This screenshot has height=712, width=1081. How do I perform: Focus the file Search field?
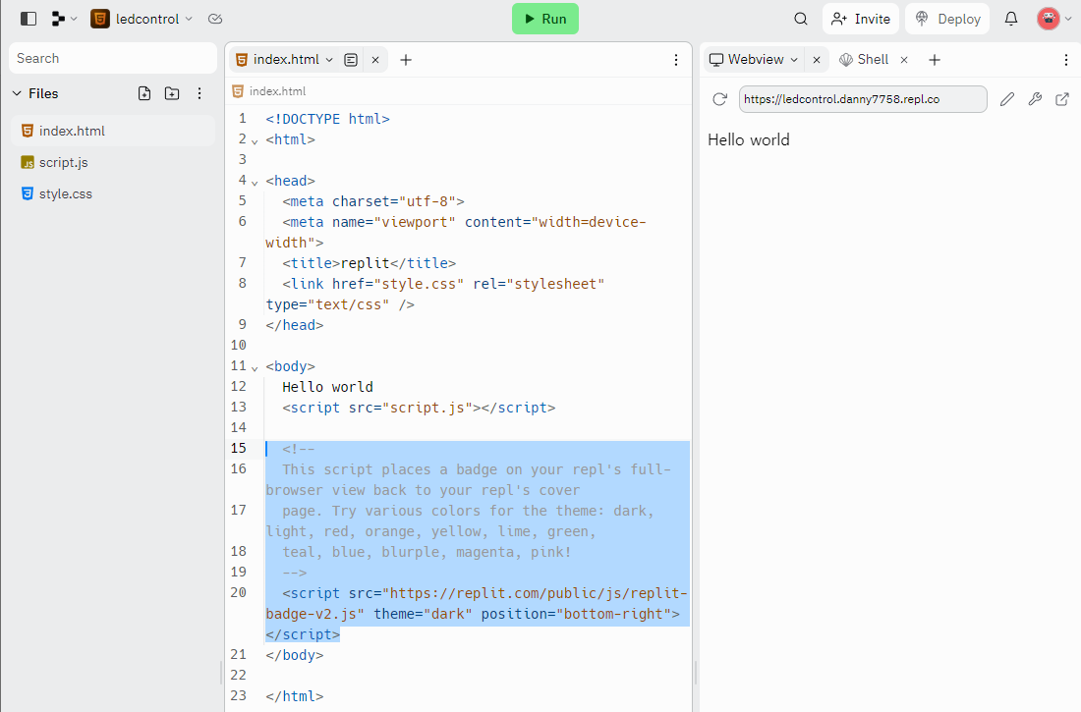tap(113, 59)
